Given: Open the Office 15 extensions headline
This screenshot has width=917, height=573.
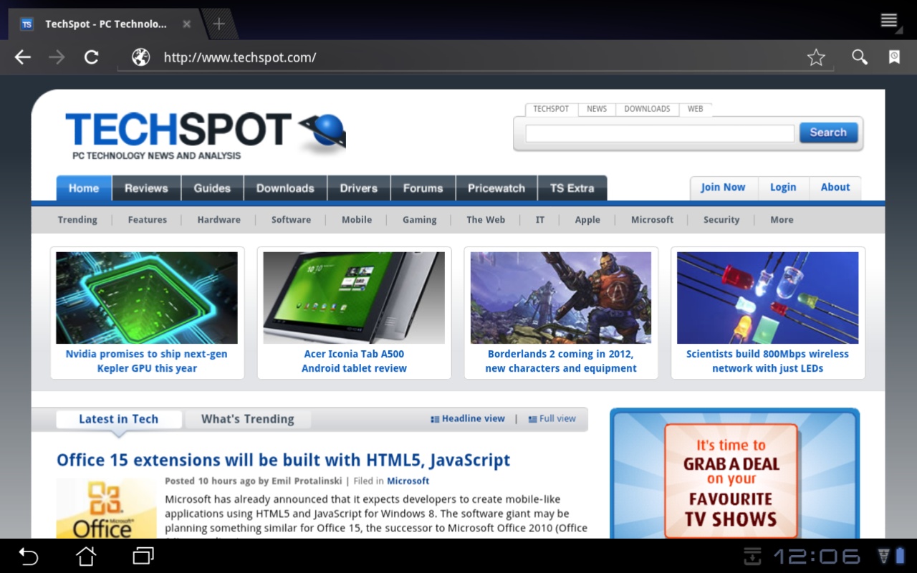Looking at the screenshot, I should pyautogui.click(x=284, y=460).
